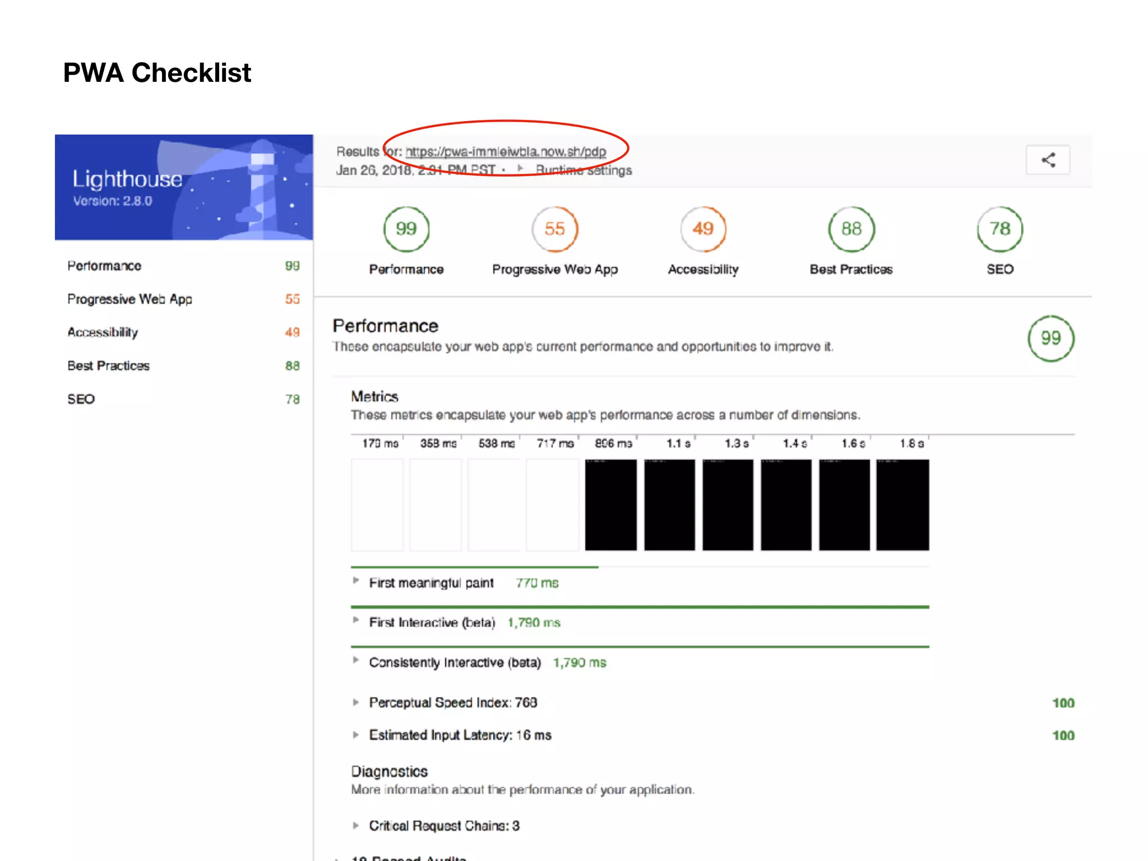The height and width of the screenshot is (861, 1148).
Task: Expand First meaningful paint metric
Action: 355,581
